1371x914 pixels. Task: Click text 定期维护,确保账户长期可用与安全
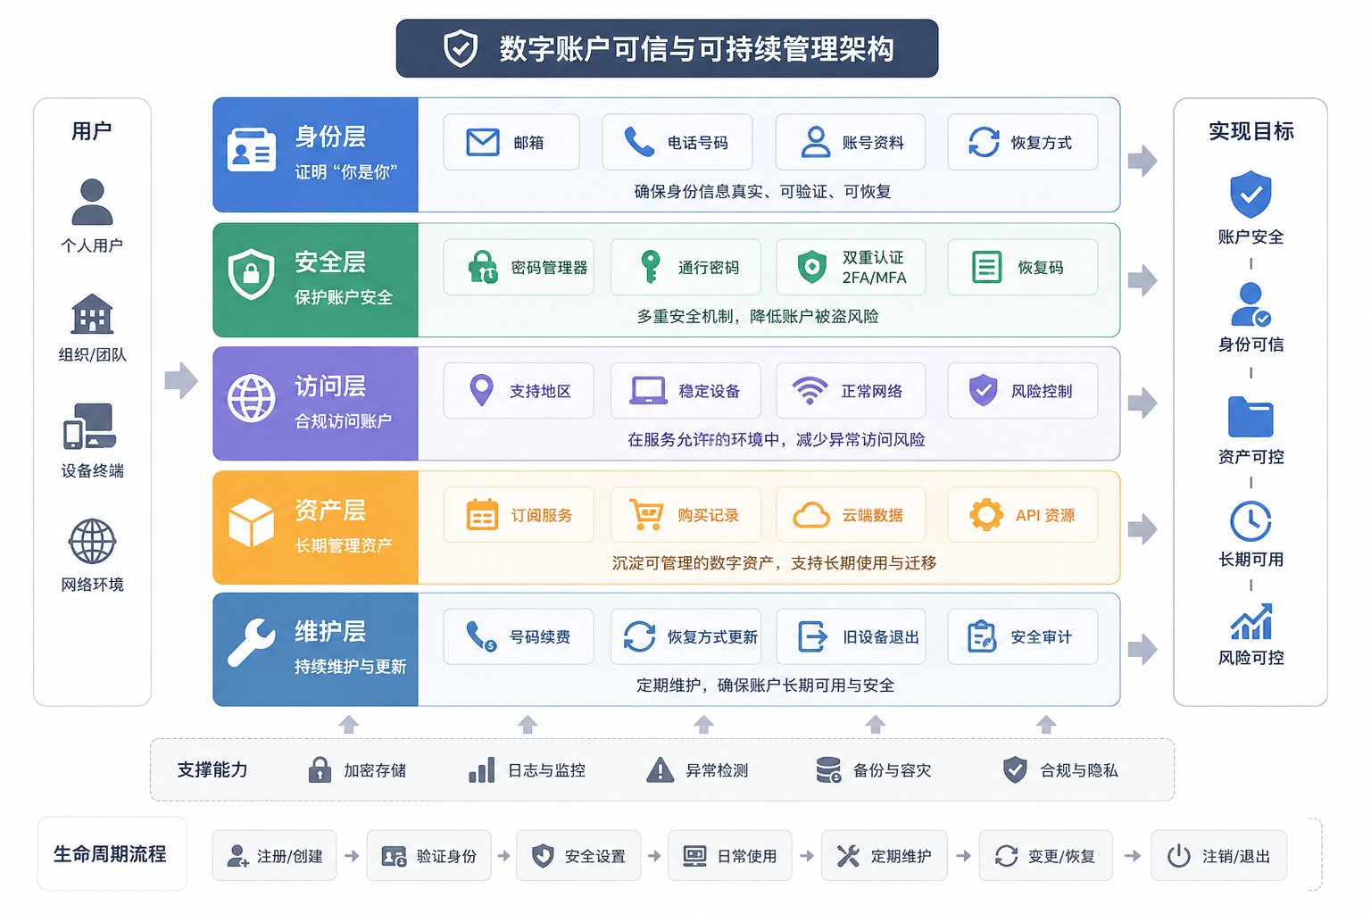765,685
